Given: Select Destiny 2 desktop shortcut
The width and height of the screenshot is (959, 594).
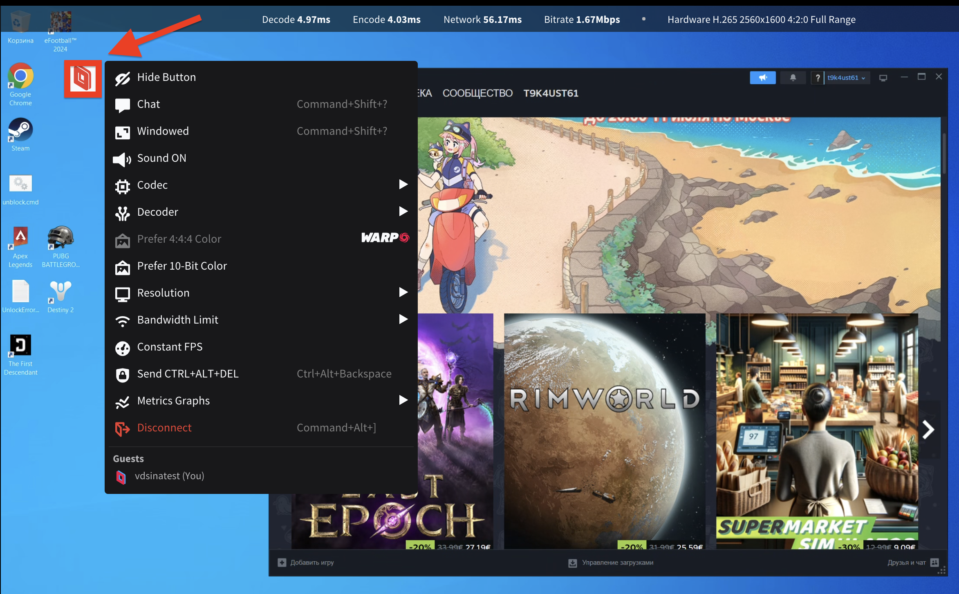Looking at the screenshot, I should [60, 297].
